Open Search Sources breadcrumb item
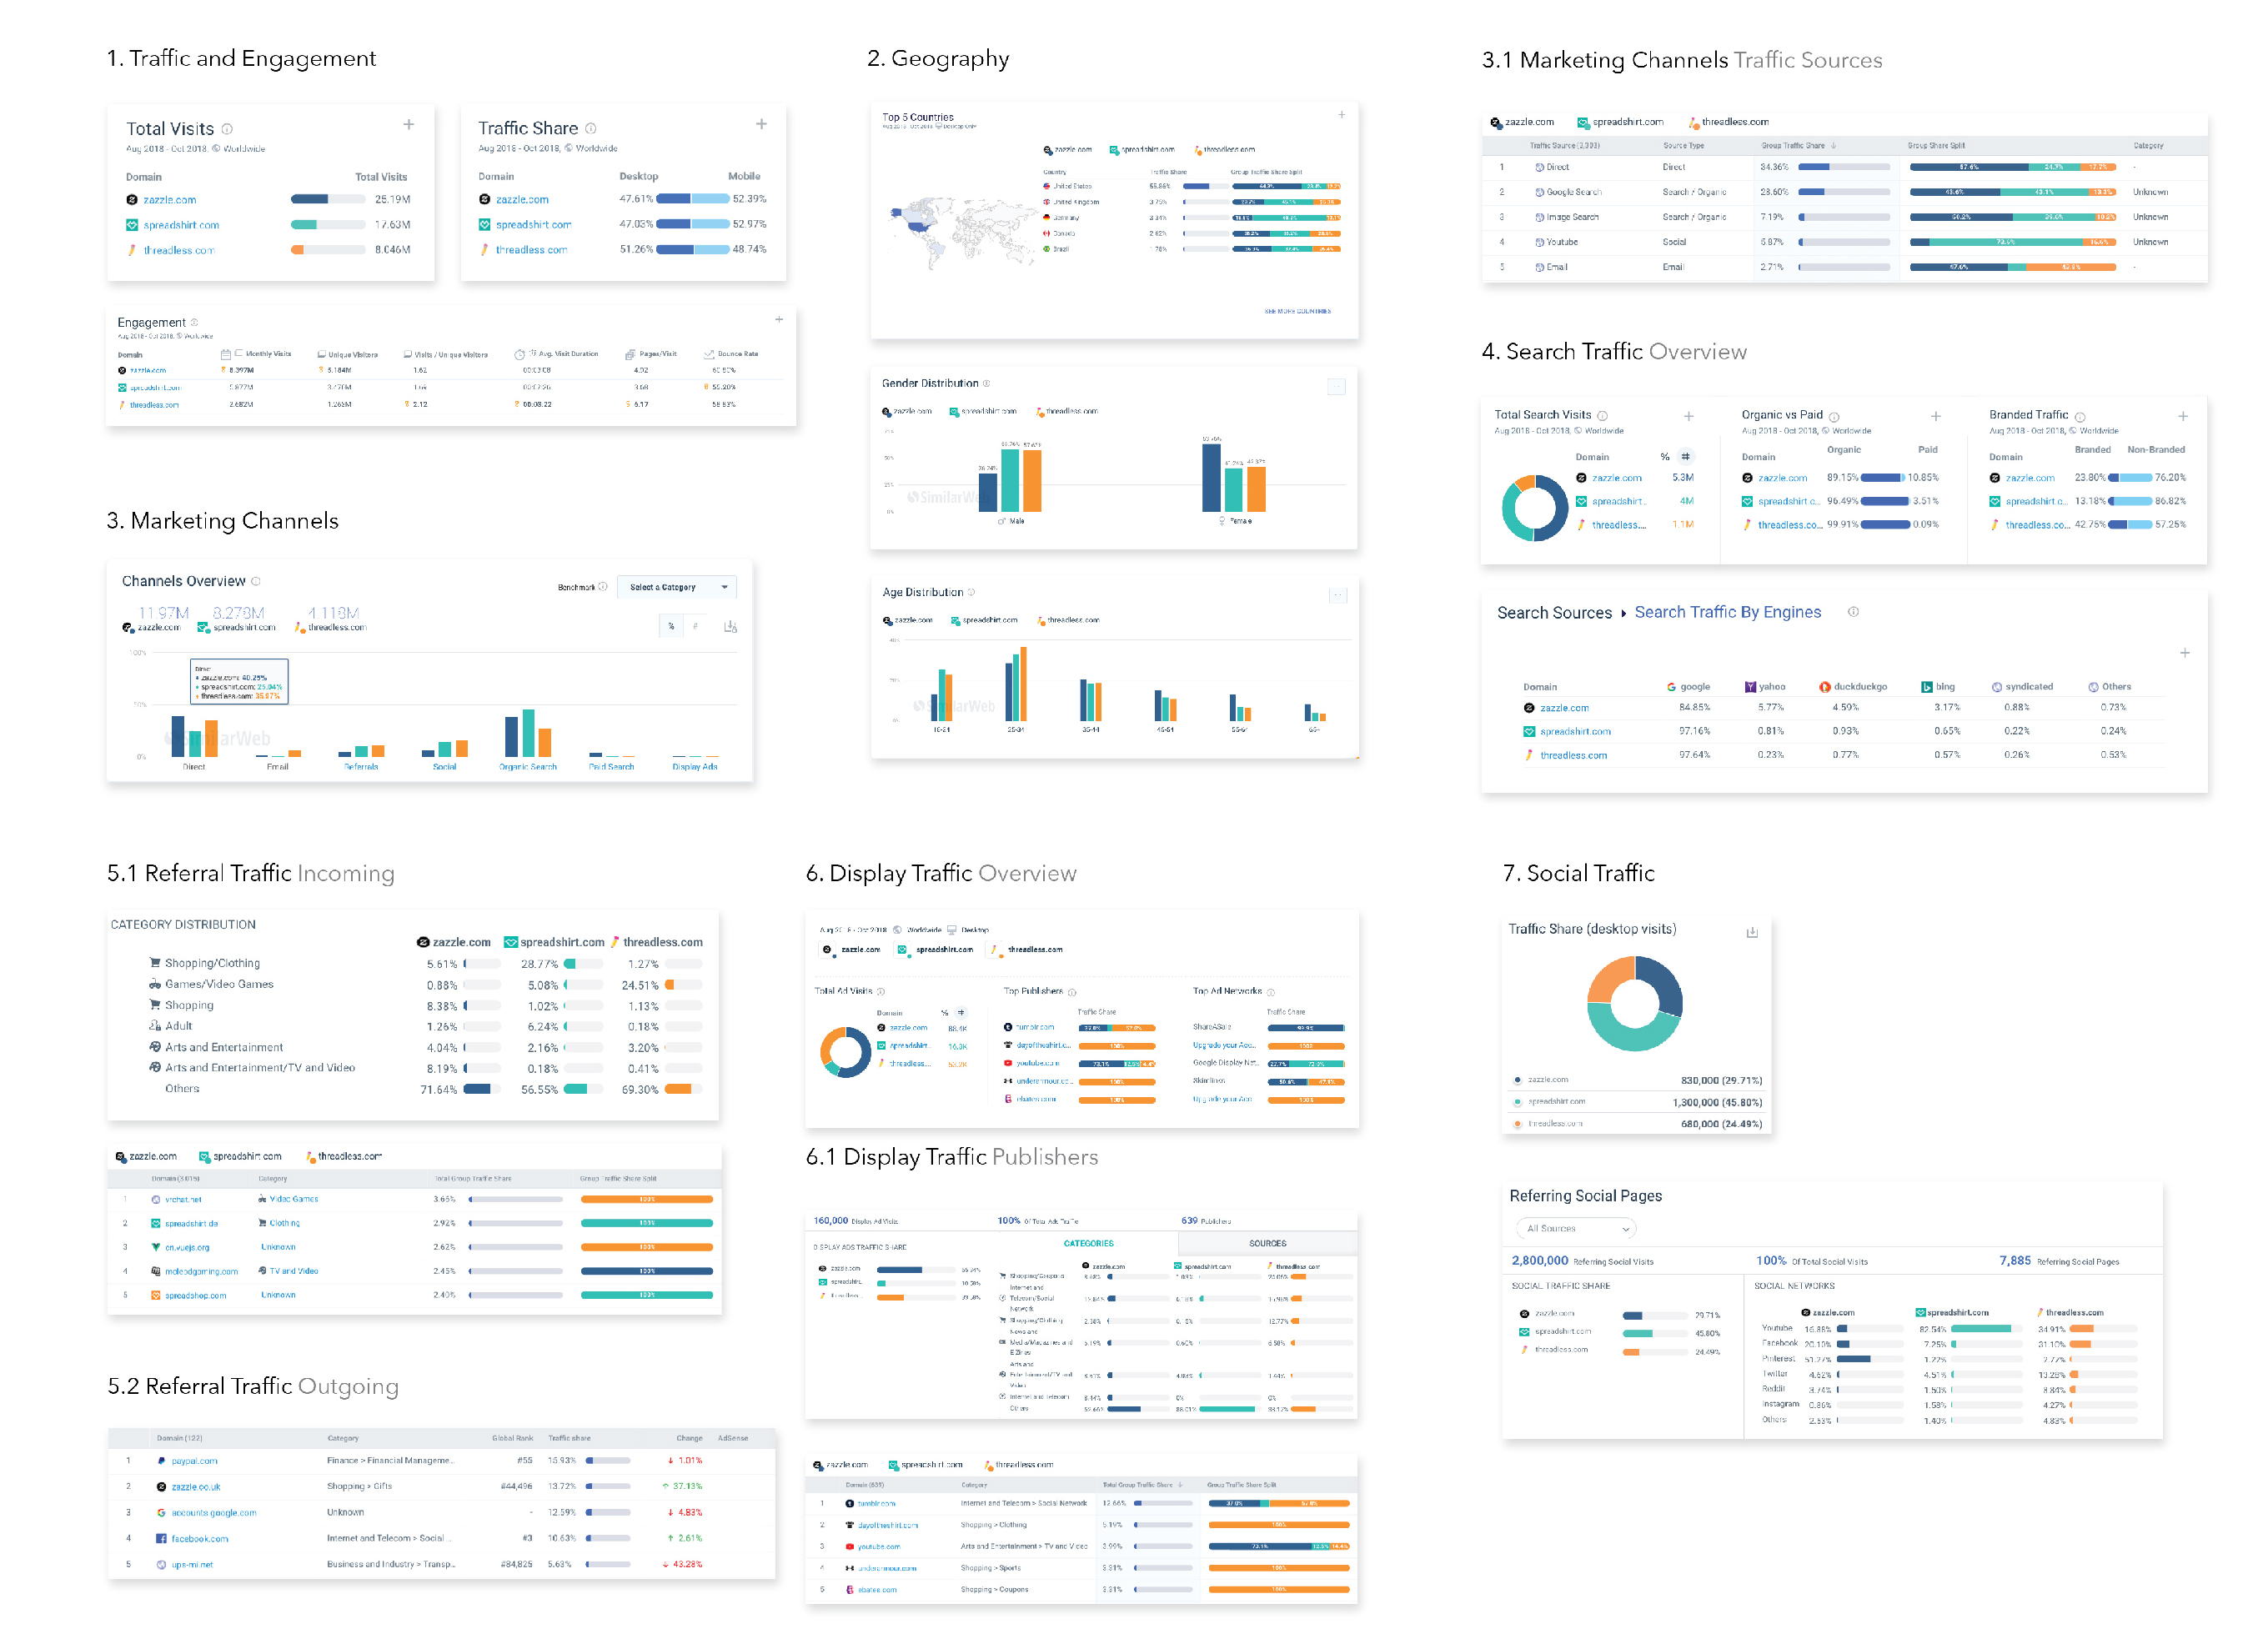Viewport: 2268px width, 1649px height. [x=1554, y=613]
